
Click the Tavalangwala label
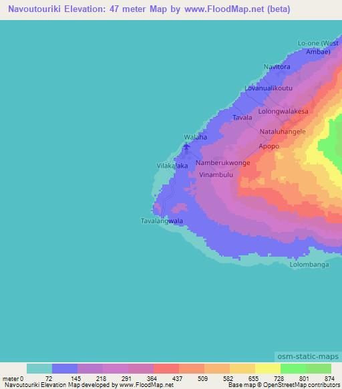click(x=162, y=221)
